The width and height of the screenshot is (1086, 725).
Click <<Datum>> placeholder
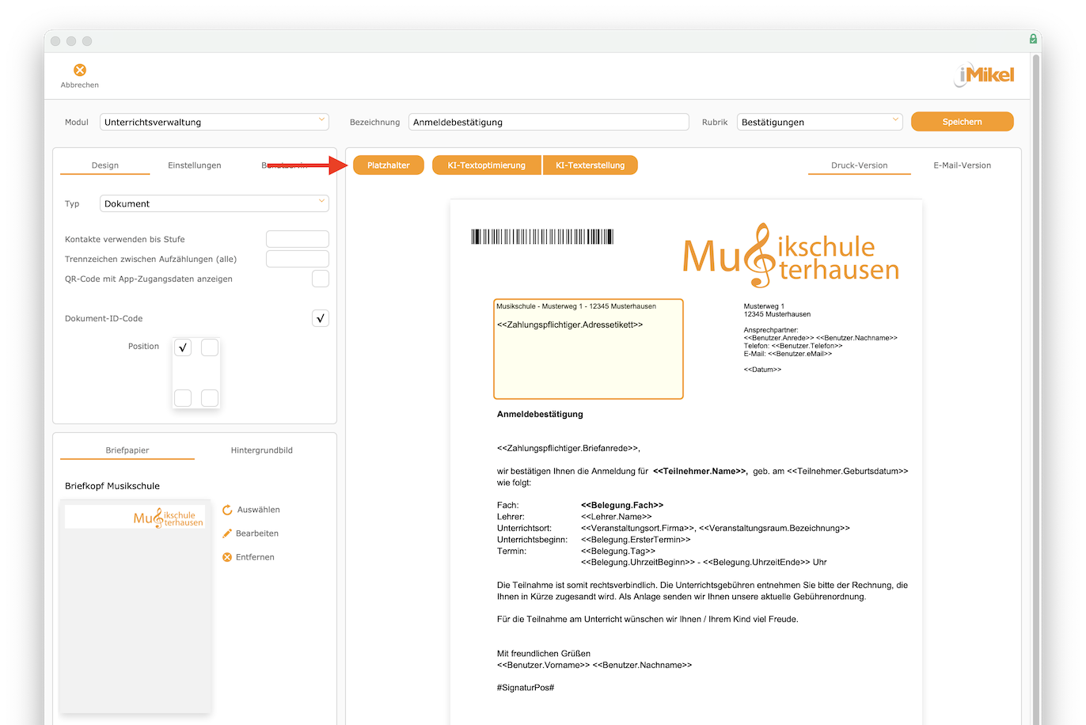(x=762, y=370)
